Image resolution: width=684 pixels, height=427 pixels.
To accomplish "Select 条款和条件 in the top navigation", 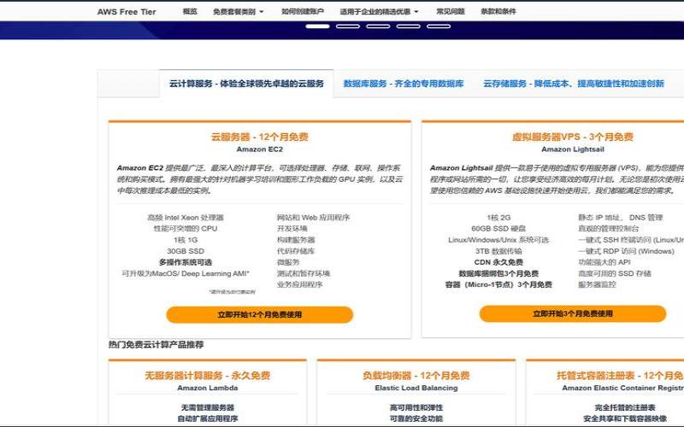I will click(x=498, y=12).
